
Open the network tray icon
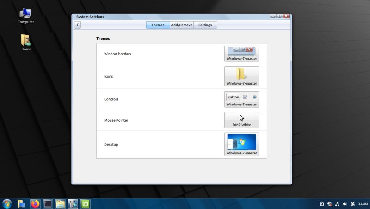[338, 204]
